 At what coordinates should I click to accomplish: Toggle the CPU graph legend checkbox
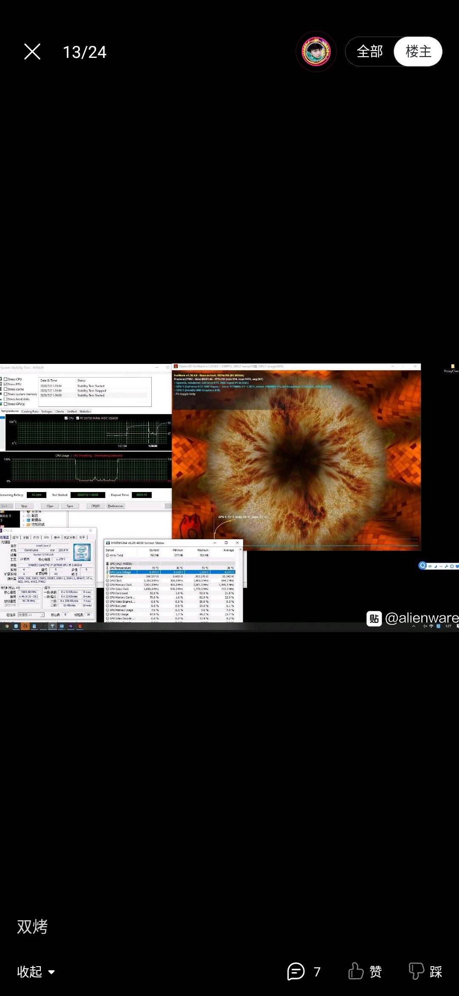[x=66, y=418]
